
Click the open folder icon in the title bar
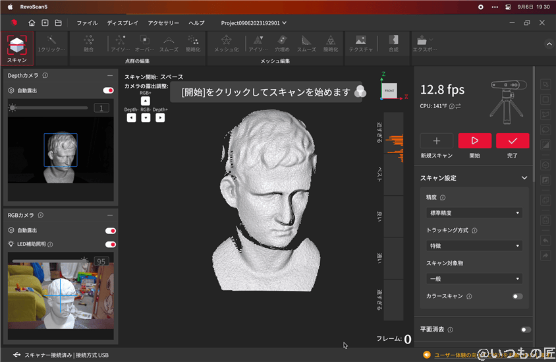click(x=58, y=23)
